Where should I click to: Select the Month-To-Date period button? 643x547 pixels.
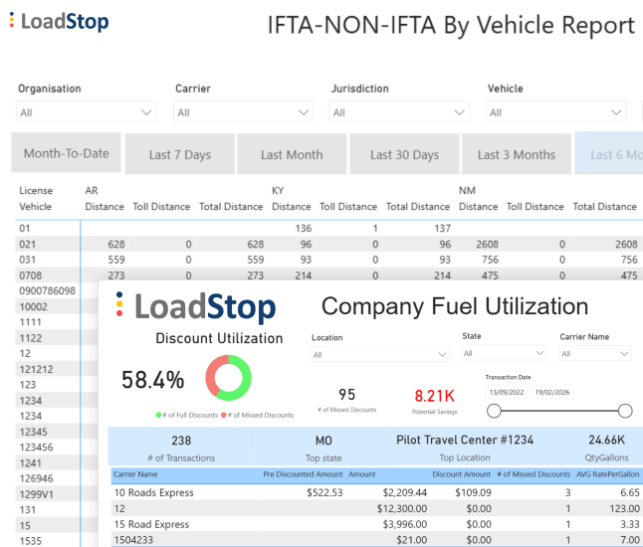click(66, 153)
